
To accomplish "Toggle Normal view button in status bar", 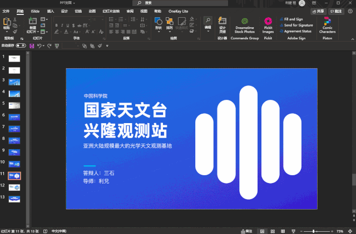I will (x=262, y=231).
